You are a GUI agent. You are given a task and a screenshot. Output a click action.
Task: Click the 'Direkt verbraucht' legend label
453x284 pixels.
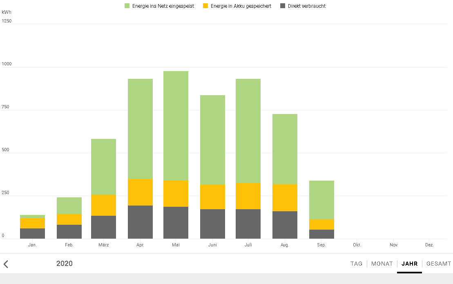[307, 6]
